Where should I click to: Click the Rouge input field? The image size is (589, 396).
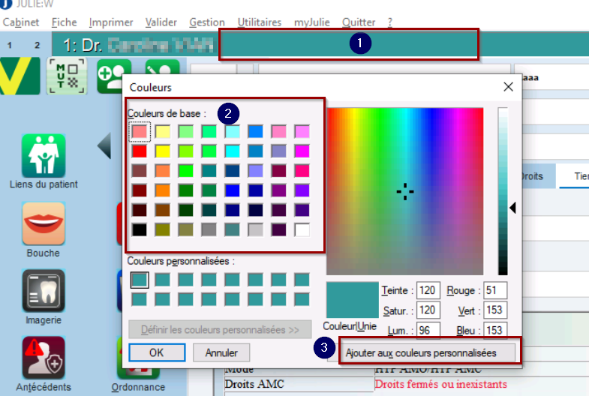click(x=495, y=290)
